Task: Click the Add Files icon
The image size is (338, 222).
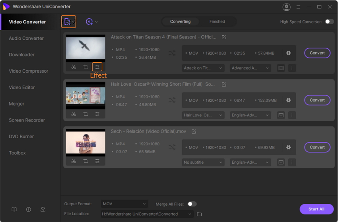Action: [68, 22]
